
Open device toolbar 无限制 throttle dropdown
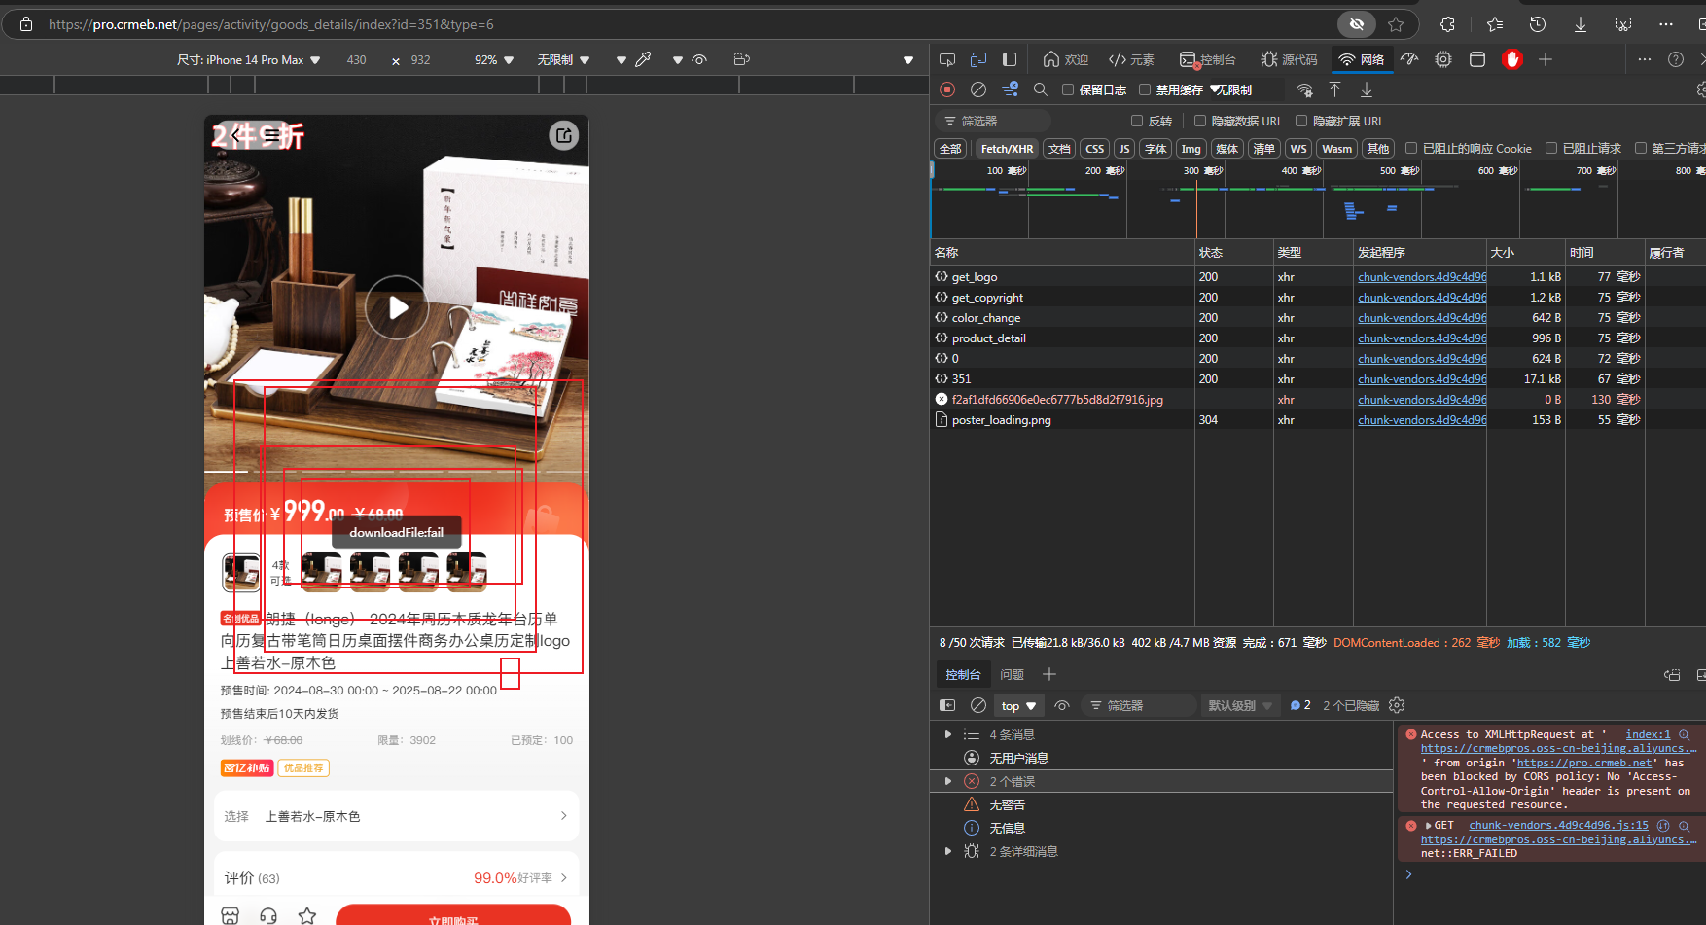[564, 59]
